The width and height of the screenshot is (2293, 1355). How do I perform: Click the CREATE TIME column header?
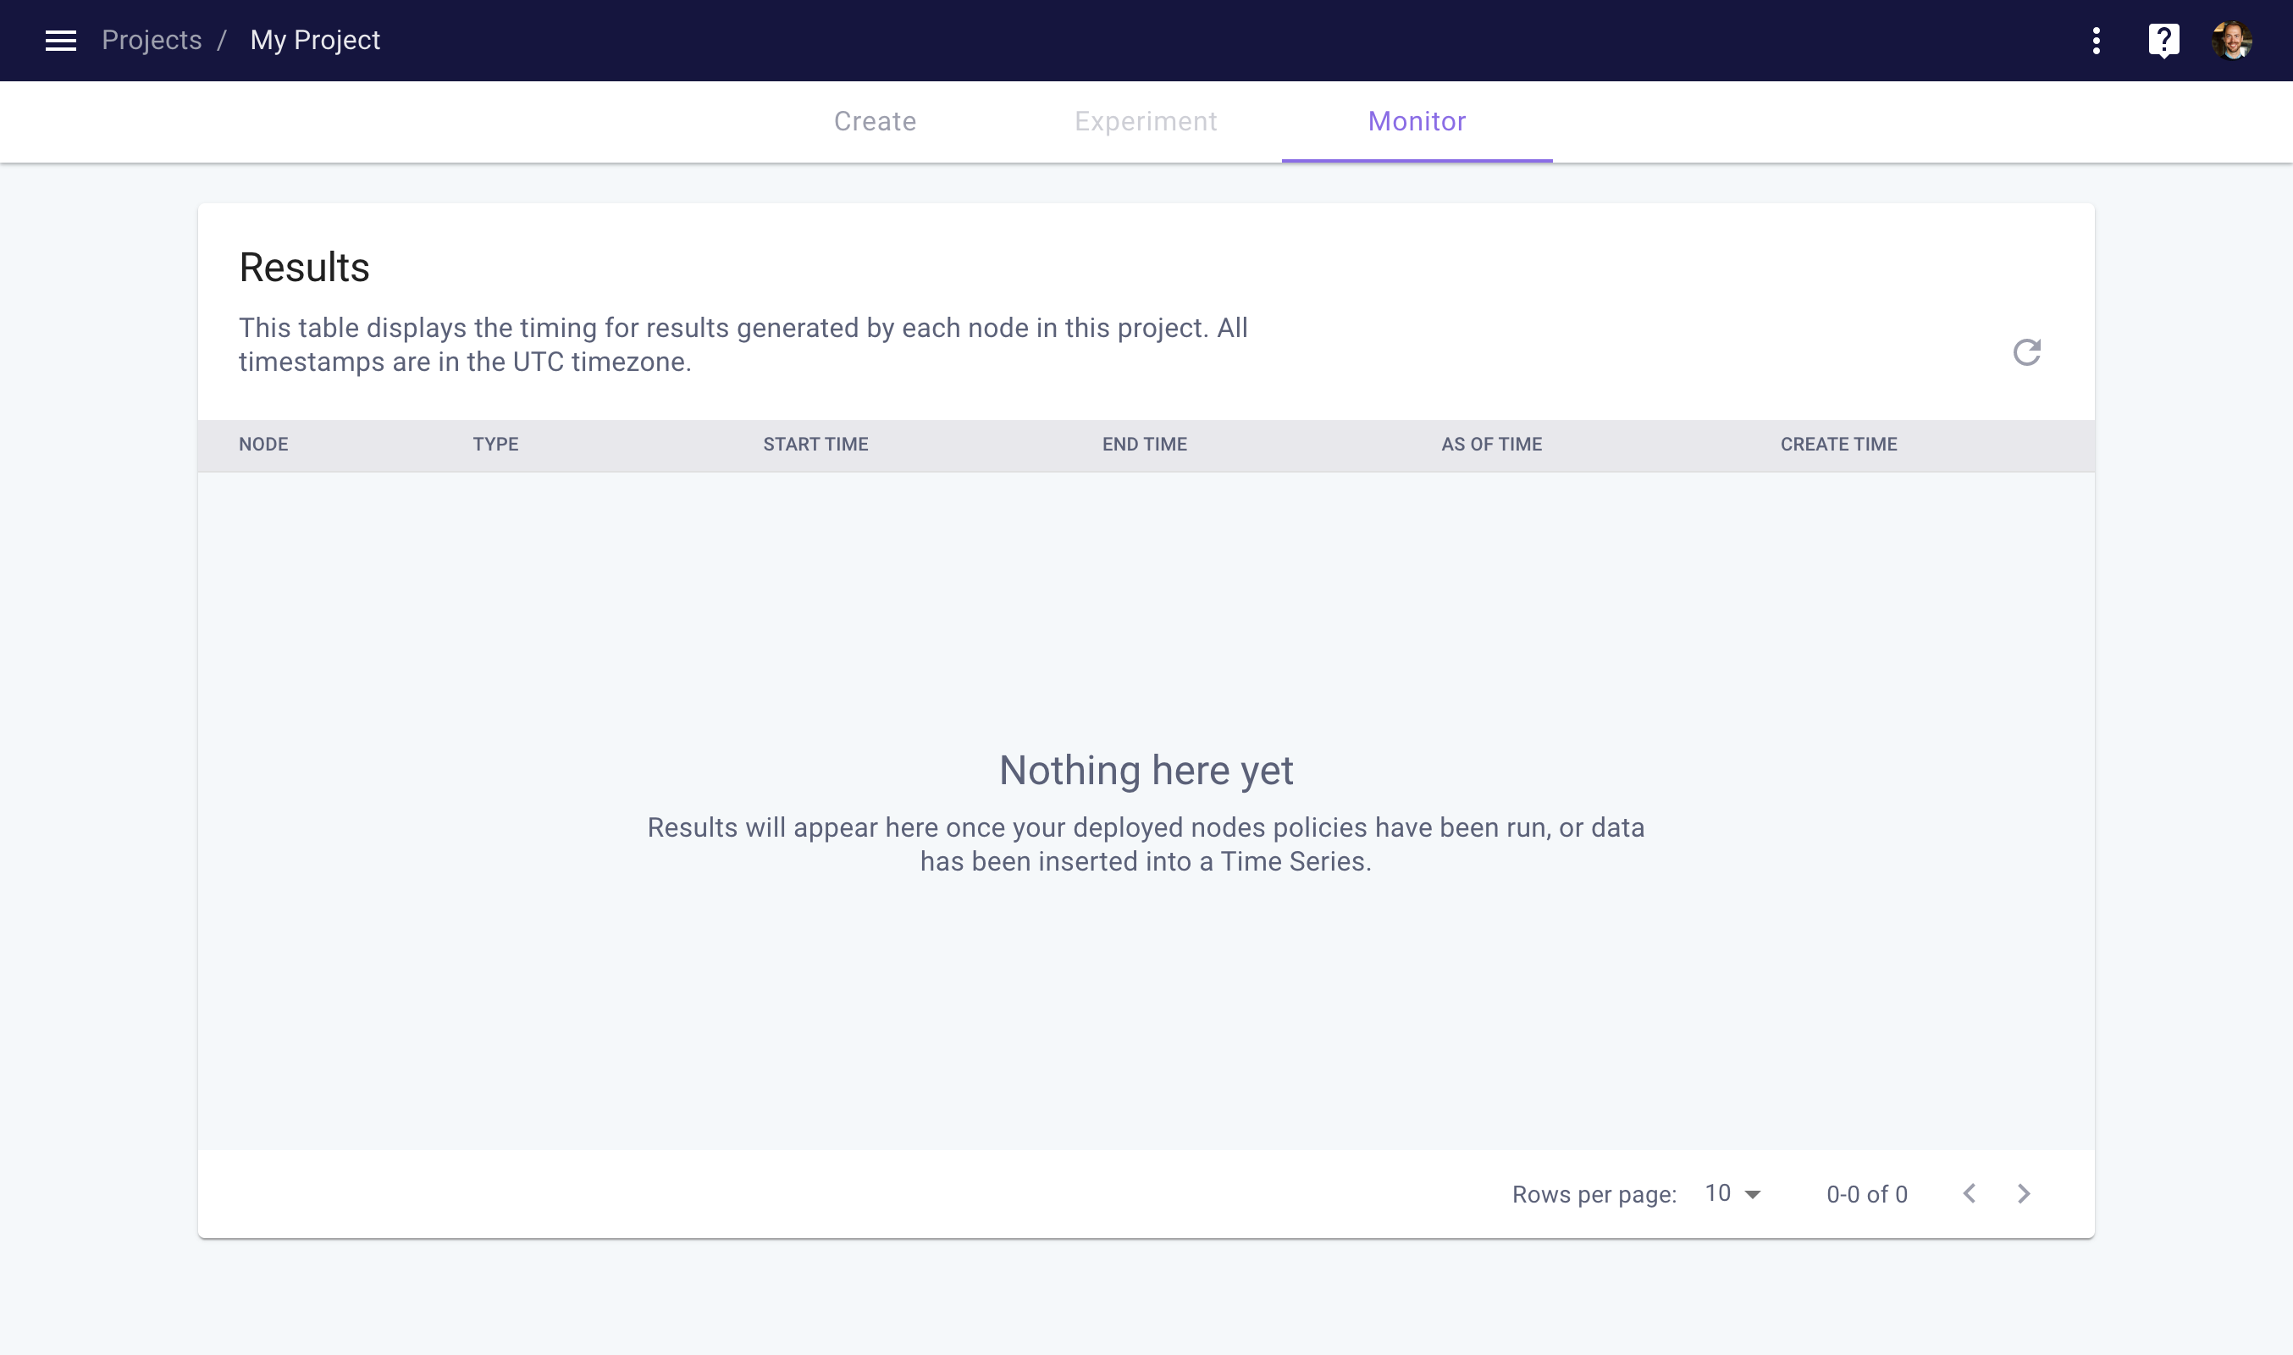coord(1837,445)
